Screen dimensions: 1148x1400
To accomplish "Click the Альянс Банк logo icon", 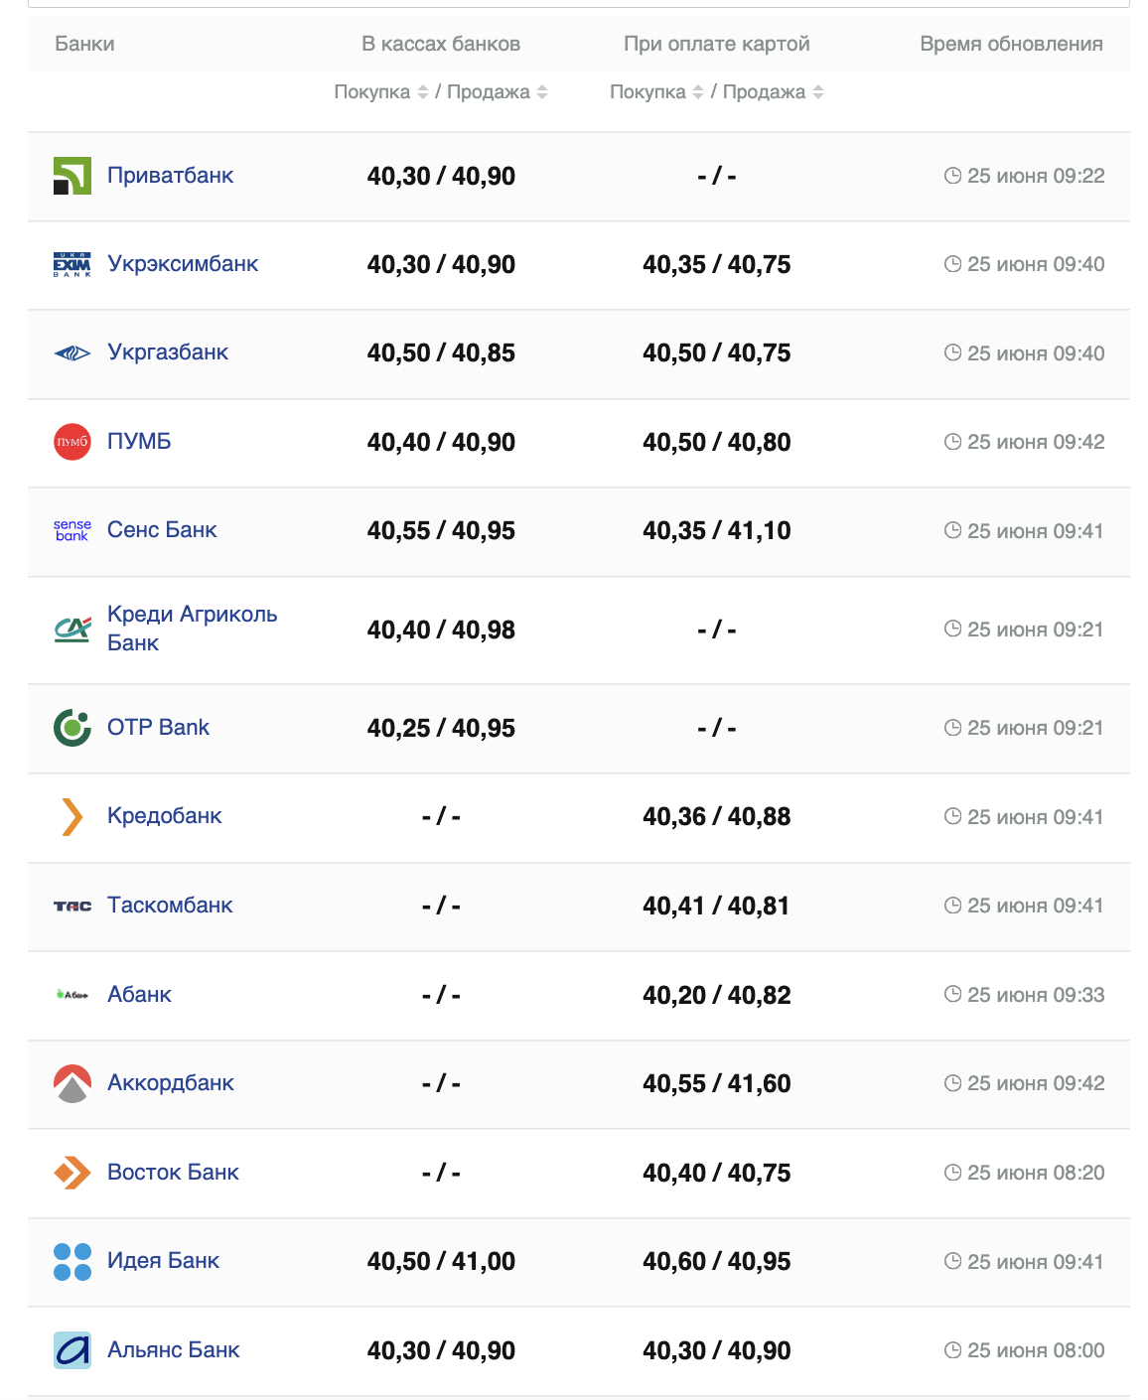I will (x=72, y=1350).
